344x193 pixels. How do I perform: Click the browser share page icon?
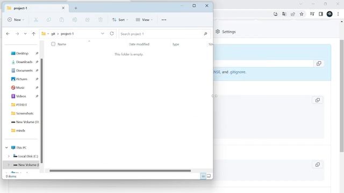292,14
